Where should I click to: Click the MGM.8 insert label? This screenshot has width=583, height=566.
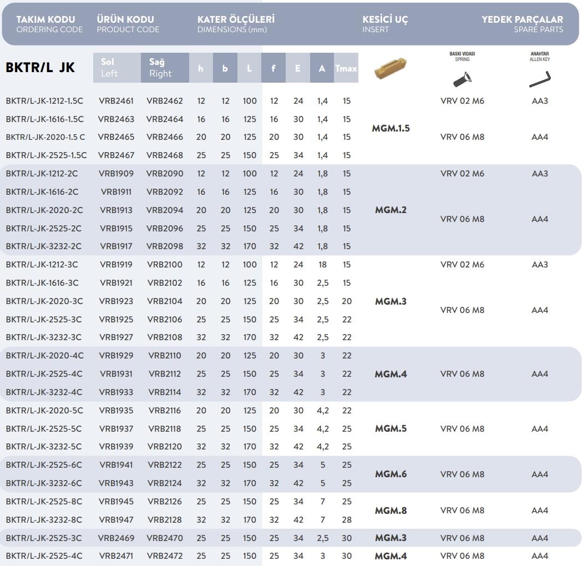point(391,511)
